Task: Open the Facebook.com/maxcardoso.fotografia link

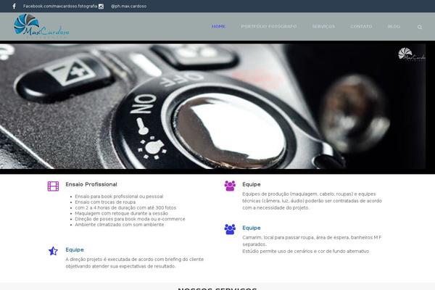Action: [x=60, y=6]
